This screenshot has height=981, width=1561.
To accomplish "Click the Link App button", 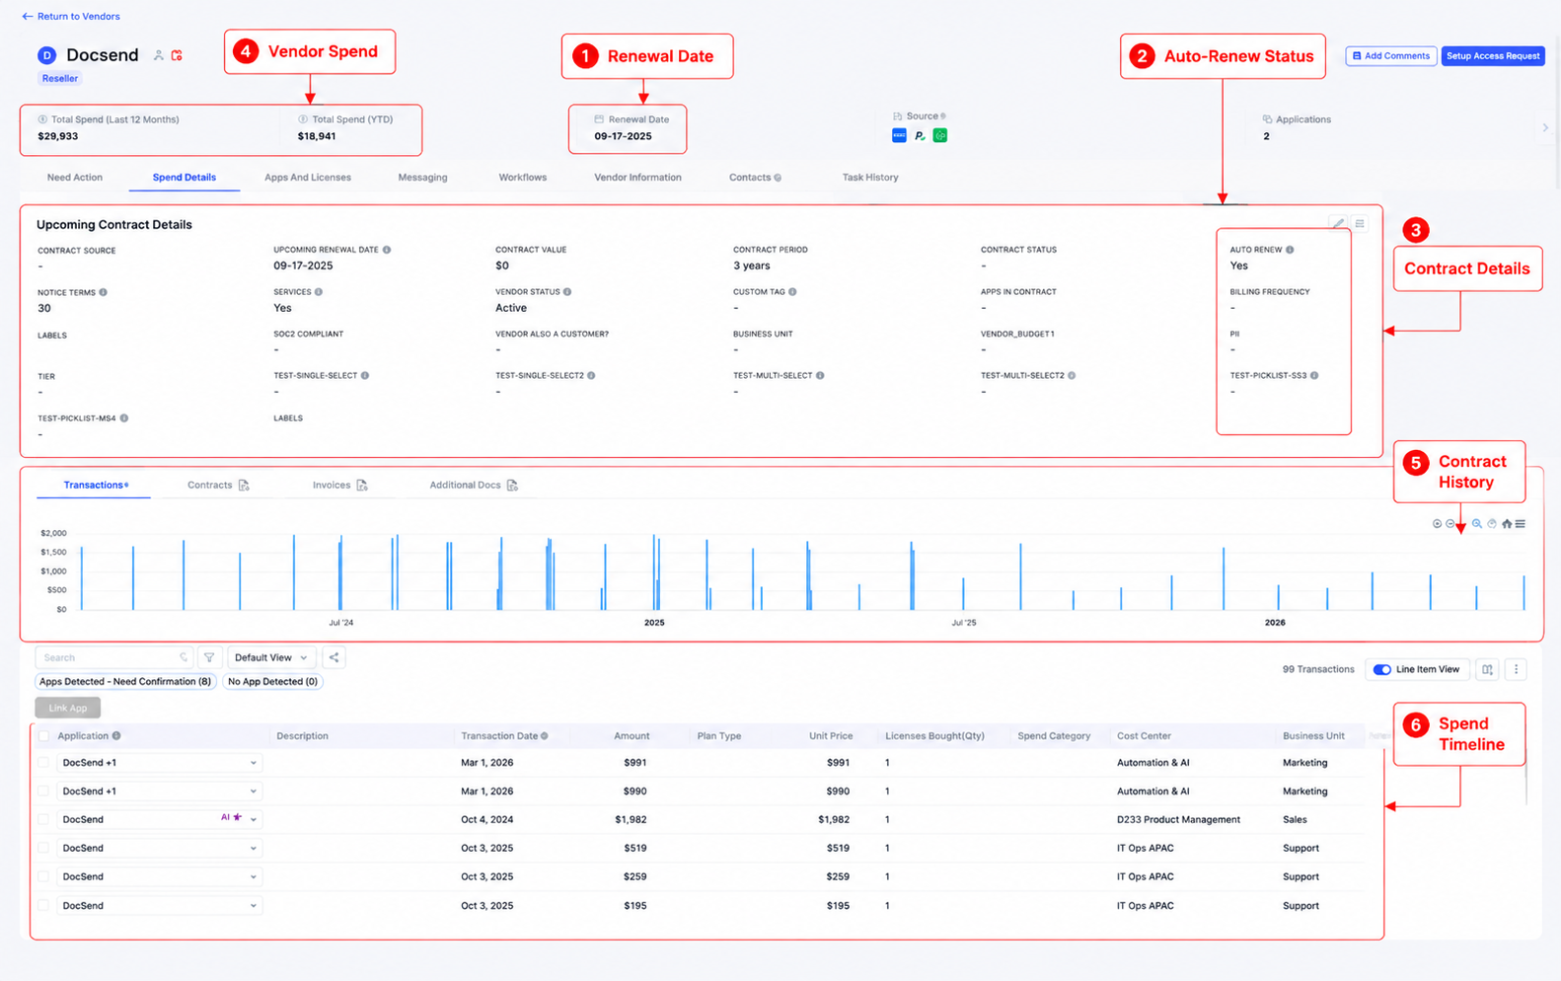I will (x=68, y=708).
